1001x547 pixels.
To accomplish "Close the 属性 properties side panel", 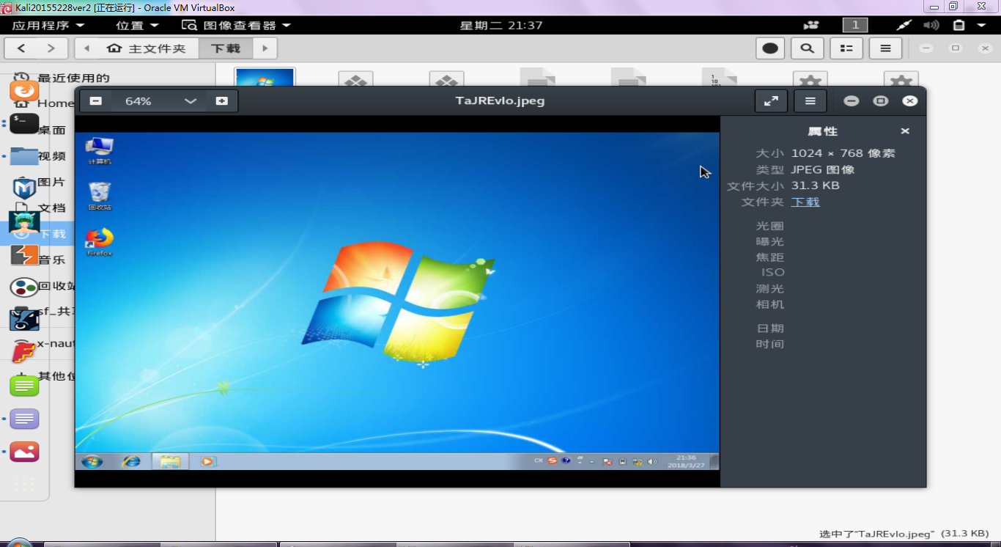I will click(x=905, y=131).
